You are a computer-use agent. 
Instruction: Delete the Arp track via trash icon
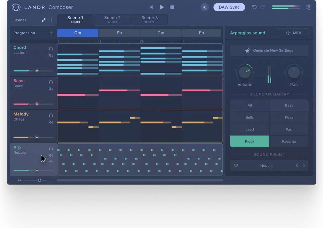coord(51,162)
